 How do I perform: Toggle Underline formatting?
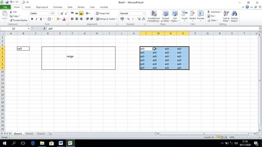41,19
